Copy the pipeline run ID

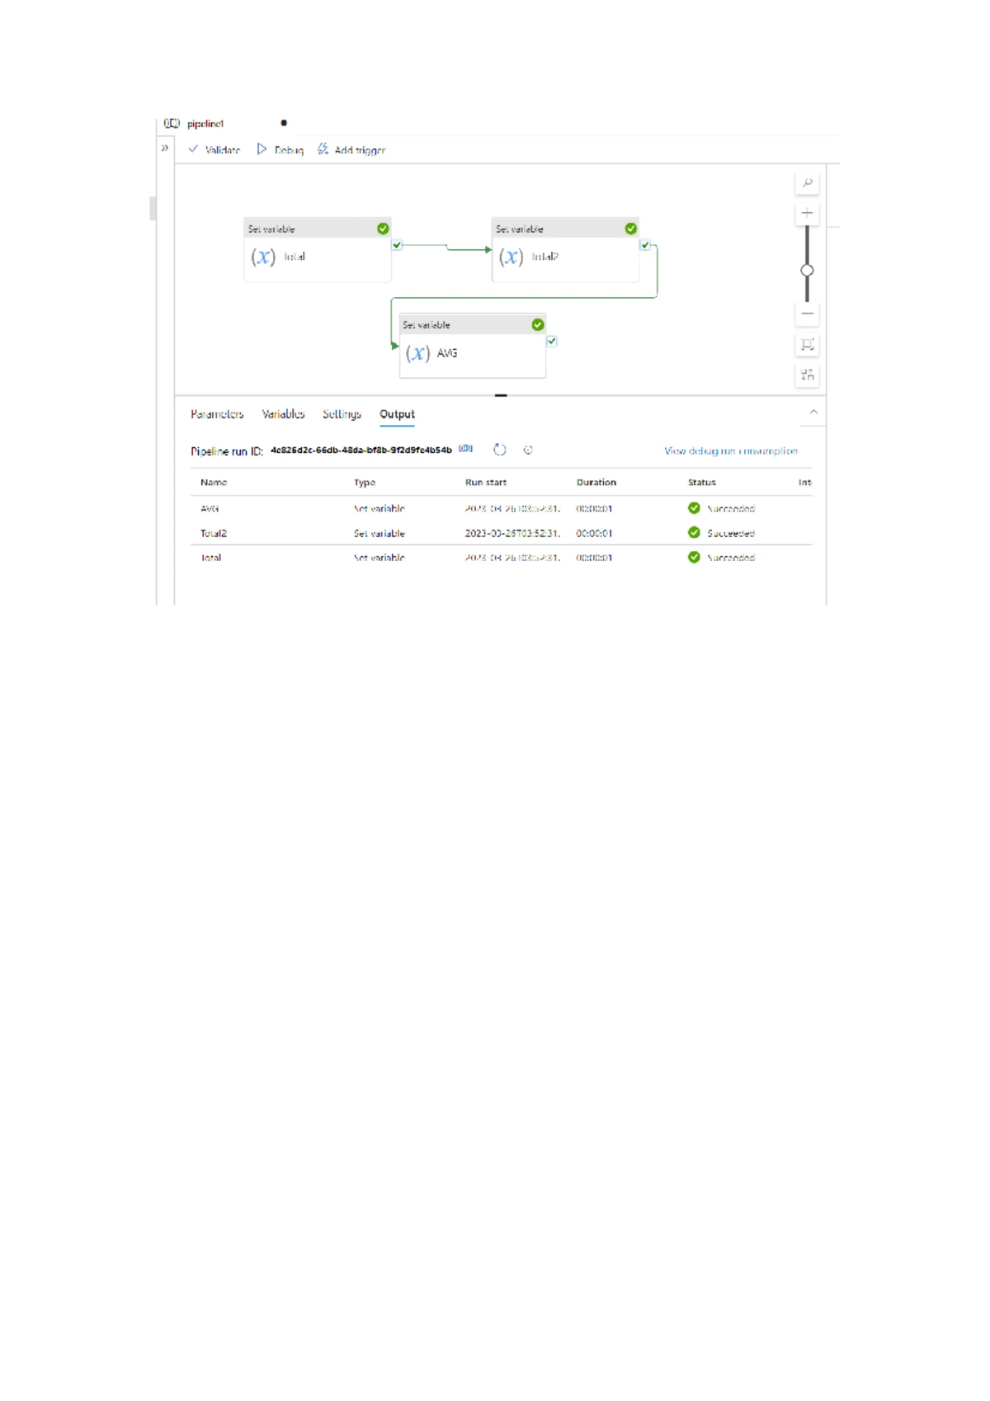[x=466, y=449]
